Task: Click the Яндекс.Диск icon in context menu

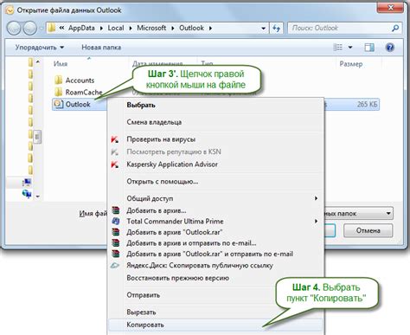Action: [115, 265]
